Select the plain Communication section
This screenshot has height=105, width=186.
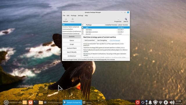[72, 29]
